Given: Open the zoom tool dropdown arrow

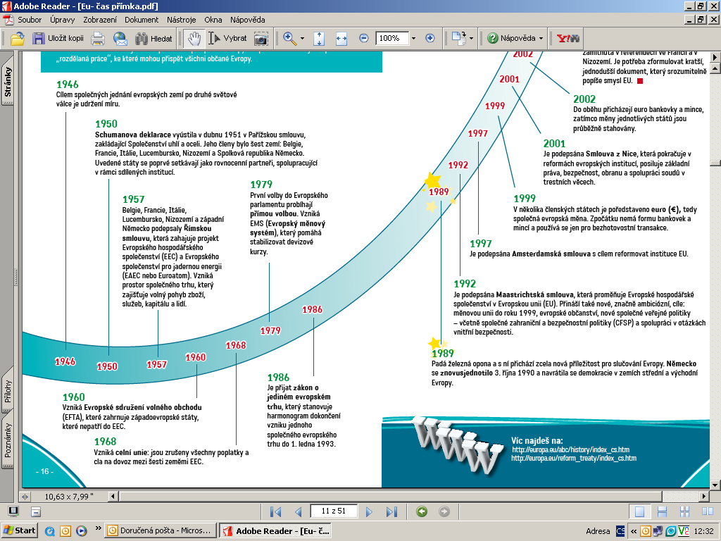Looking at the screenshot, I should pyautogui.click(x=302, y=39).
